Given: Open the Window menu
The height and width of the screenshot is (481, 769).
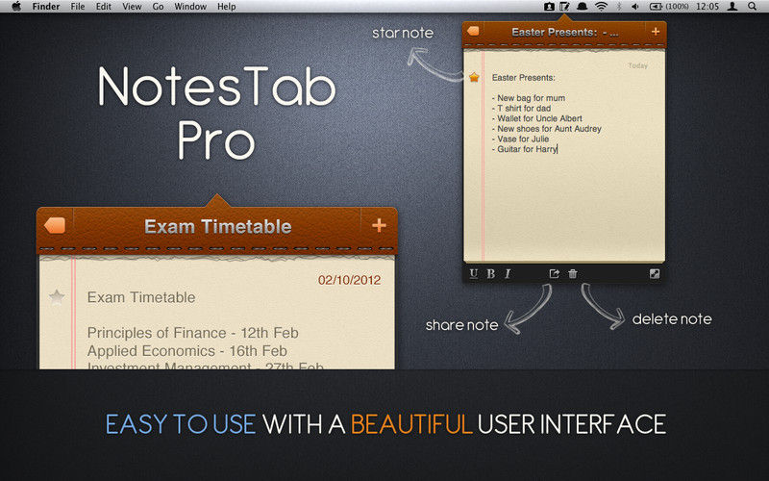Looking at the screenshot, I should [190, 7].
